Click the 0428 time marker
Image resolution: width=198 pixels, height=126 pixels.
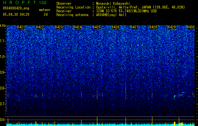(153, 27)
